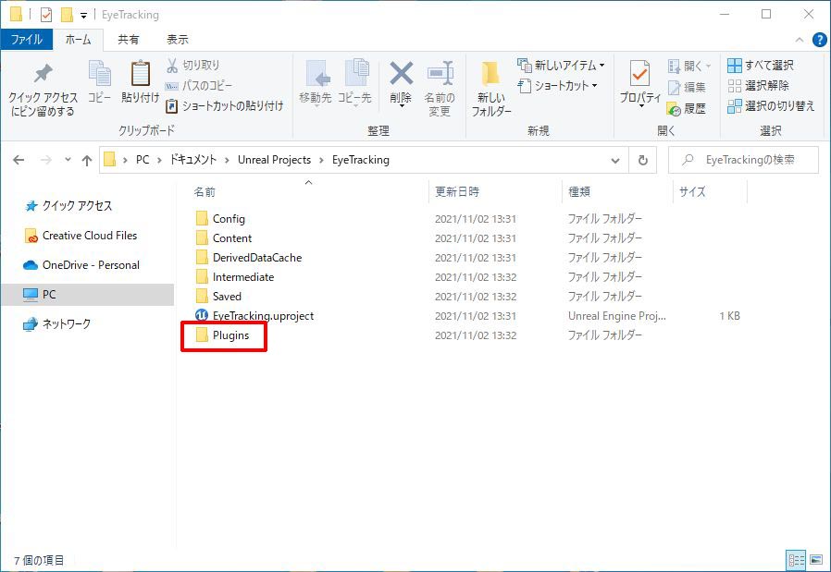Click the Unreal Engine Proj... type cell

617,316
